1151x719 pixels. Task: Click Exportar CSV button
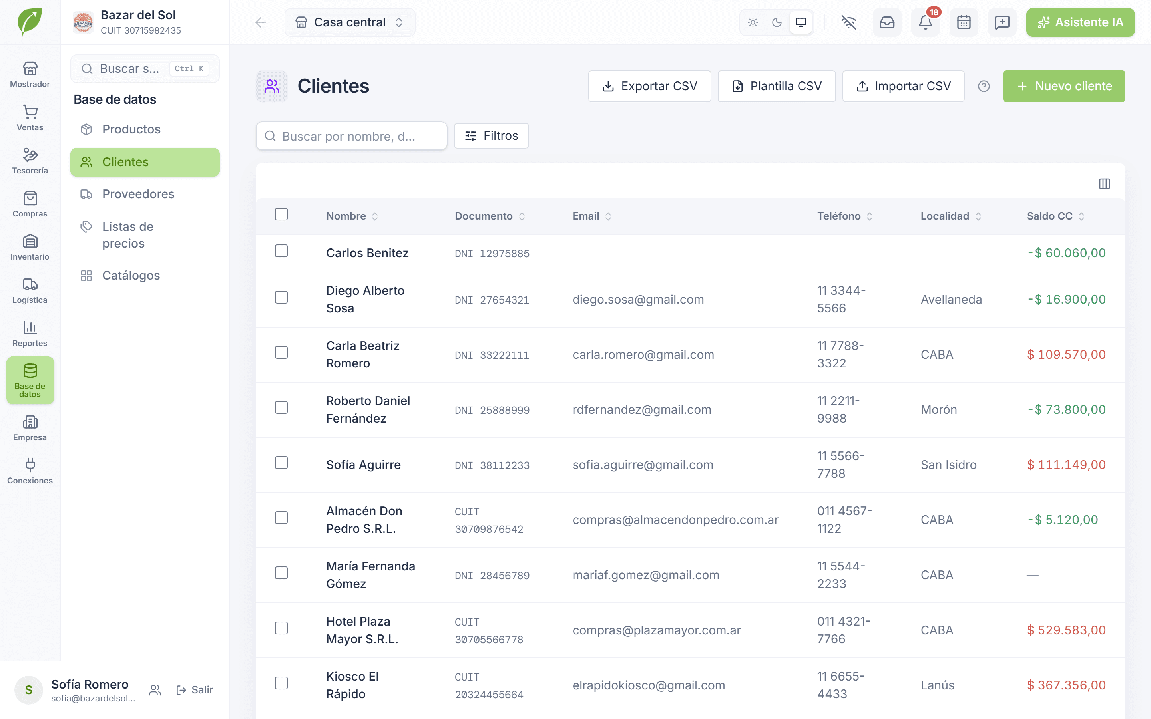(649, 86)
